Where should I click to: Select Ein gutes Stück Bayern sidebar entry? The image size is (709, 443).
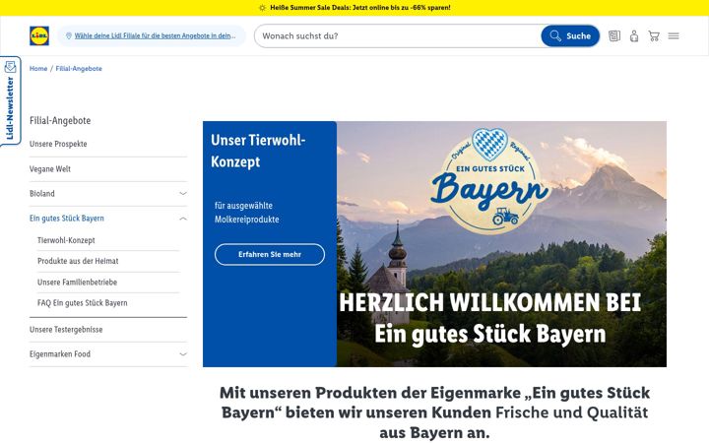67,219
